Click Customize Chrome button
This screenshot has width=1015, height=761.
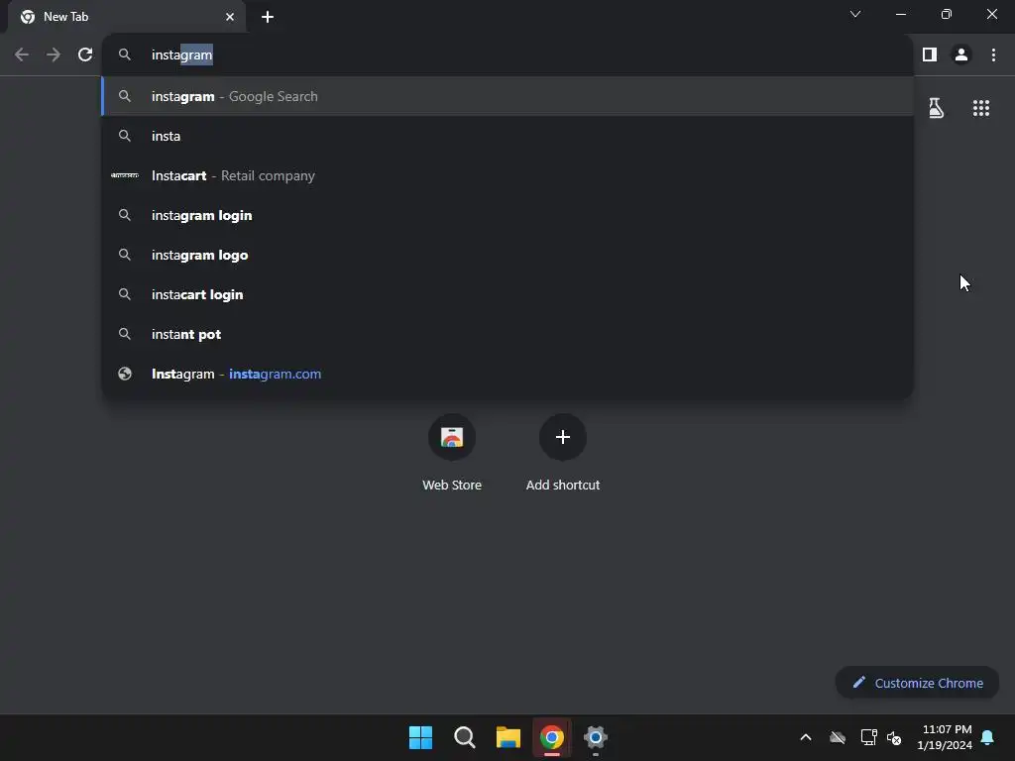pyautogui.click(x=917, y=683)
